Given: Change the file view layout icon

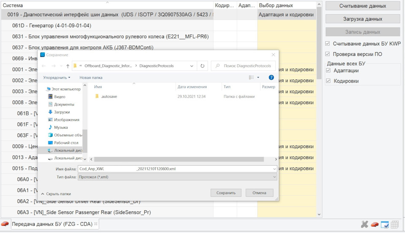Looking at the screenshot, I should point(251,77).
